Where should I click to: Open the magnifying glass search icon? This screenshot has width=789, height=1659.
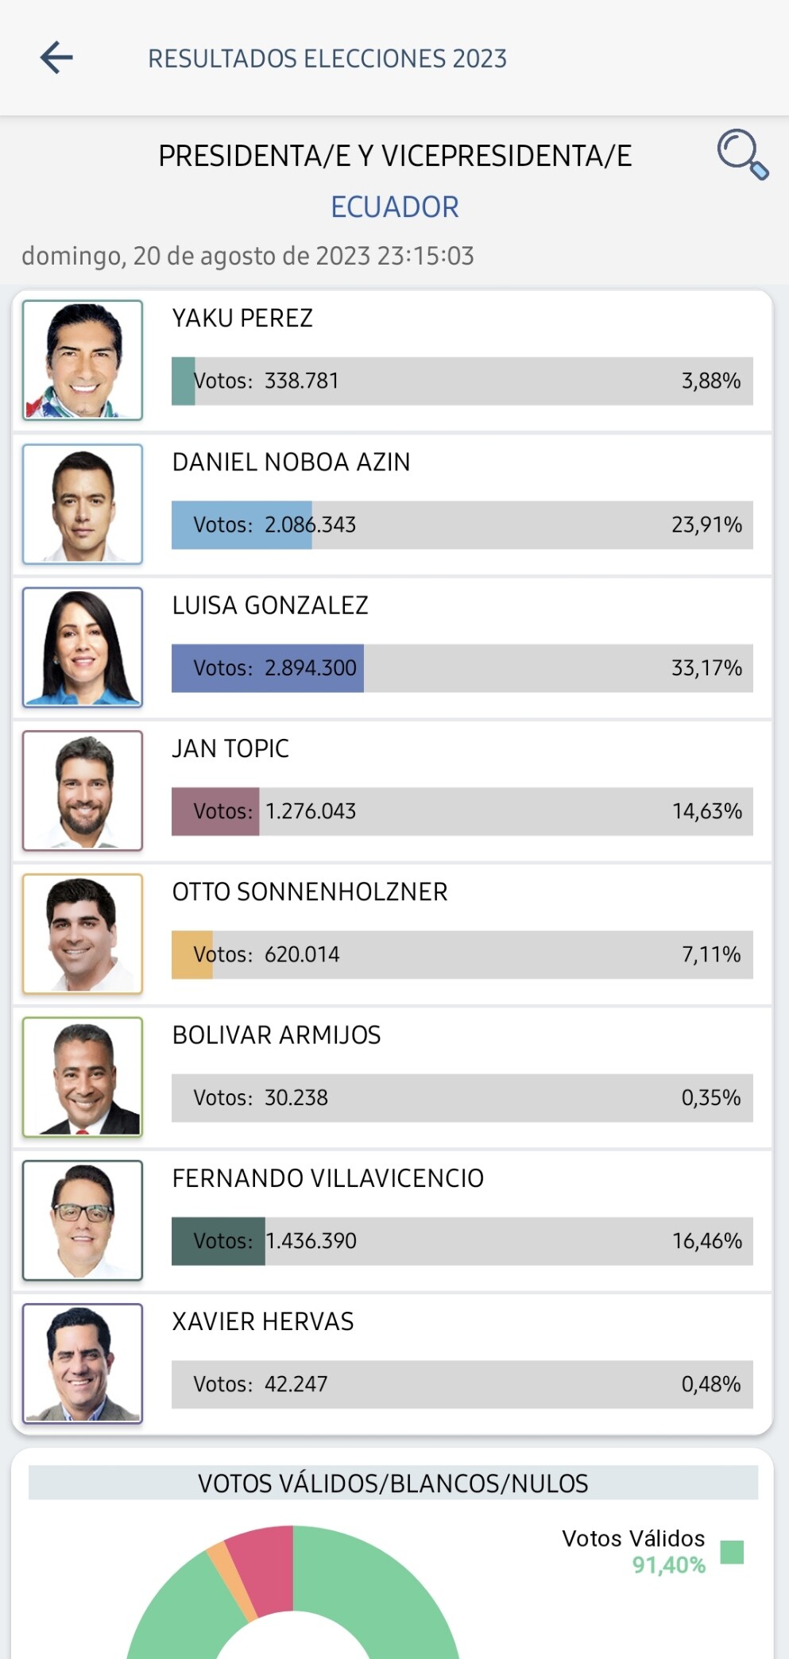click(x=743, y=154)
